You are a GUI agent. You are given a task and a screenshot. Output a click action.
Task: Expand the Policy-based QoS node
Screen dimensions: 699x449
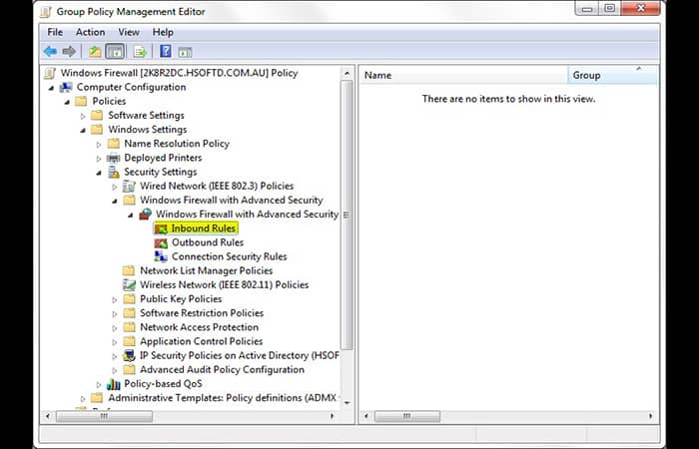click(x=99, y=384)
